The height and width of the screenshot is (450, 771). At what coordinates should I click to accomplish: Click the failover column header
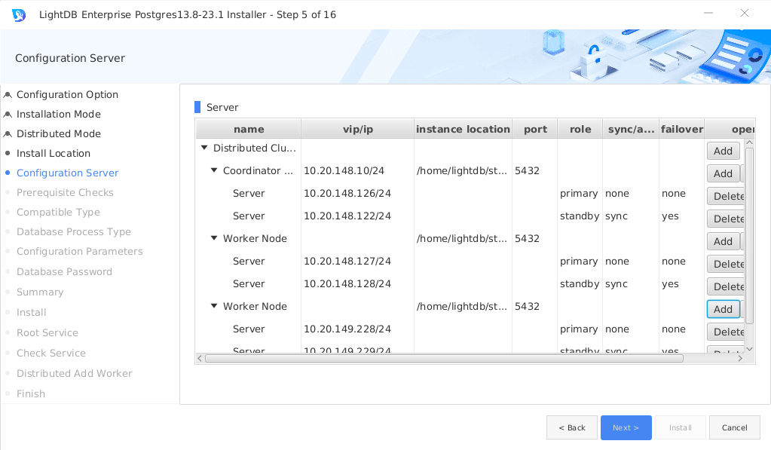tap(681, 129)
